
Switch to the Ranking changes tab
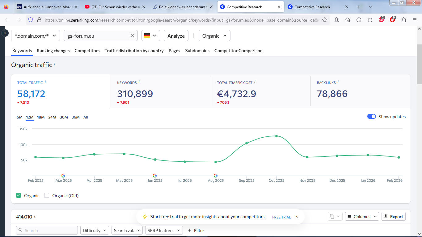coord(53,51)
